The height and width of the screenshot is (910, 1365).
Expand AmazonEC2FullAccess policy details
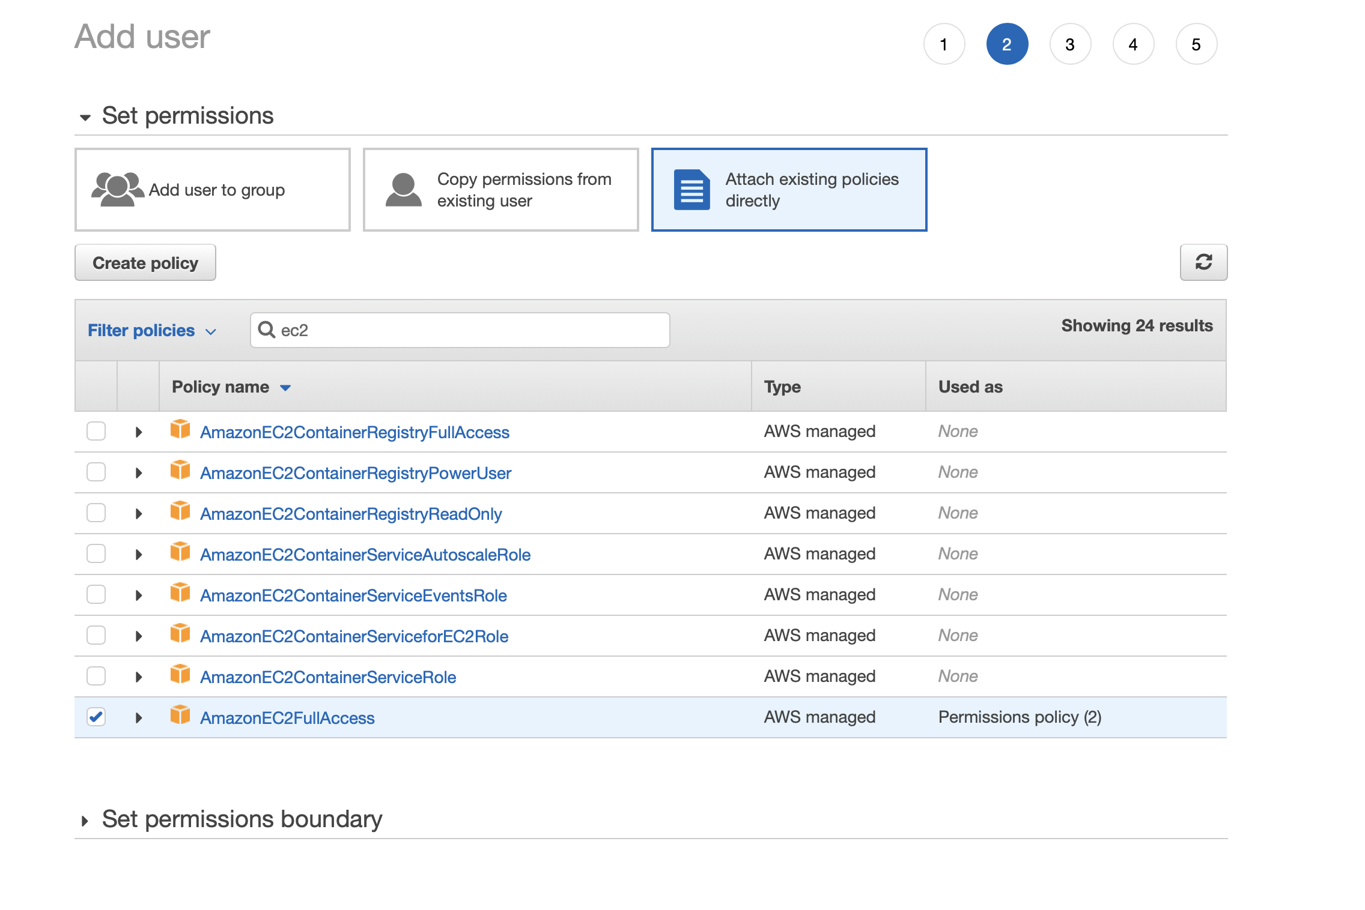(139, 718)
